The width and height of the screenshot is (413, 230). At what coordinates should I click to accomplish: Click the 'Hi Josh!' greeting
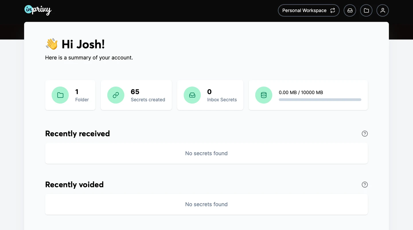pos(83,44)
